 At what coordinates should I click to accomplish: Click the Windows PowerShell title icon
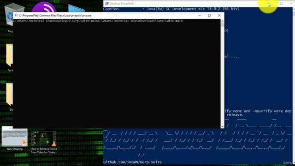click(x=106, y=3)
